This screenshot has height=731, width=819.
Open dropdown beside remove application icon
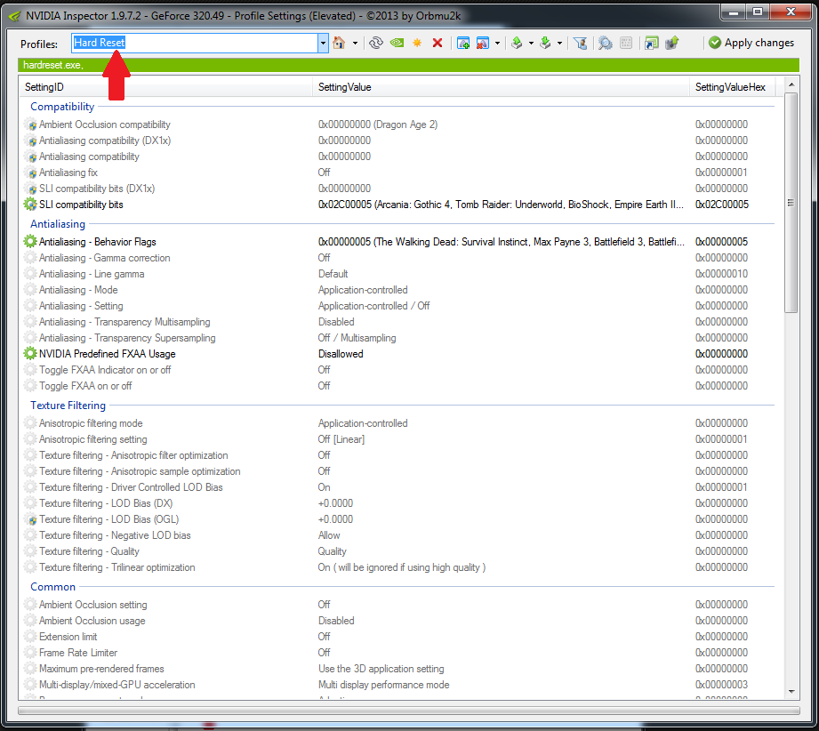(497, 44)
